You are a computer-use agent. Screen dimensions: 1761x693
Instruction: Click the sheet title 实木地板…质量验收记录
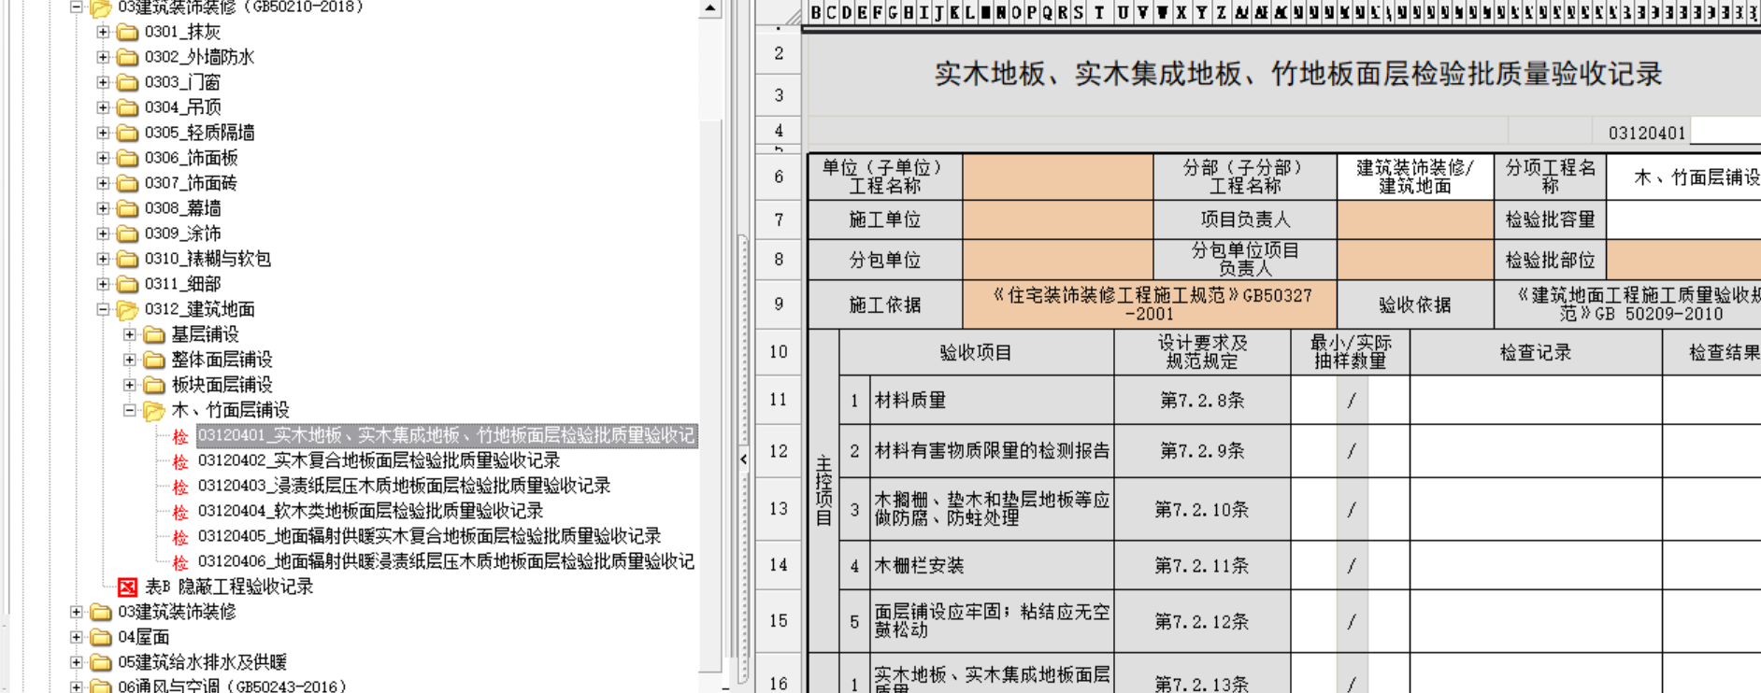[1298, 75]
